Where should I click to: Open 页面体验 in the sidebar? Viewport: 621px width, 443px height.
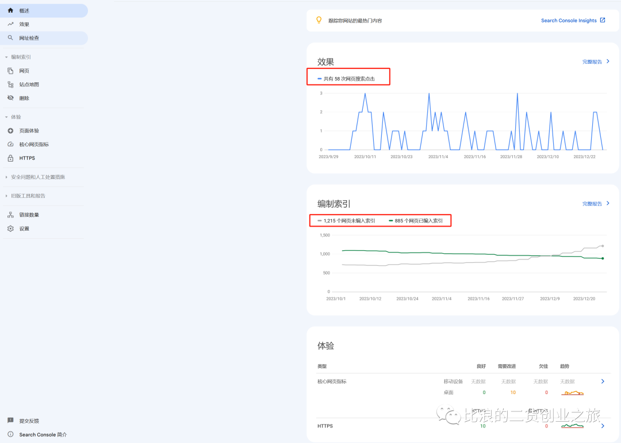pos(29,131)
